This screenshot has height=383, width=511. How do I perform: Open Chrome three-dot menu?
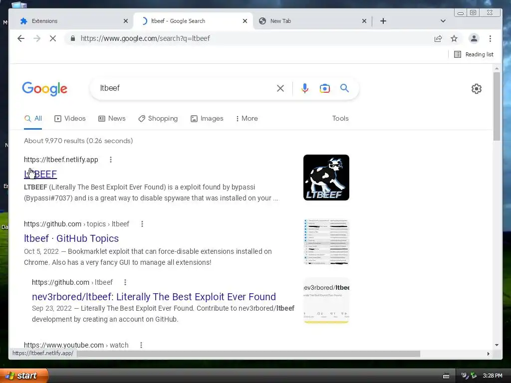click(490, 38)
